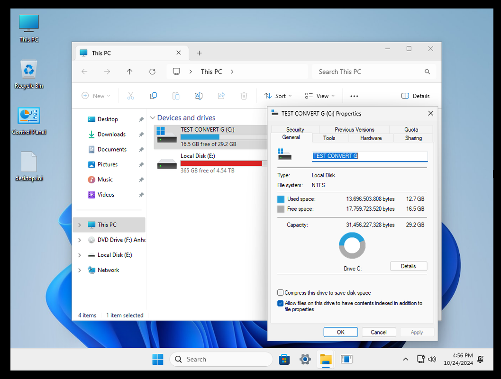Switch to the Sharing tab
501x379 pixels.
tap(413, 138)
